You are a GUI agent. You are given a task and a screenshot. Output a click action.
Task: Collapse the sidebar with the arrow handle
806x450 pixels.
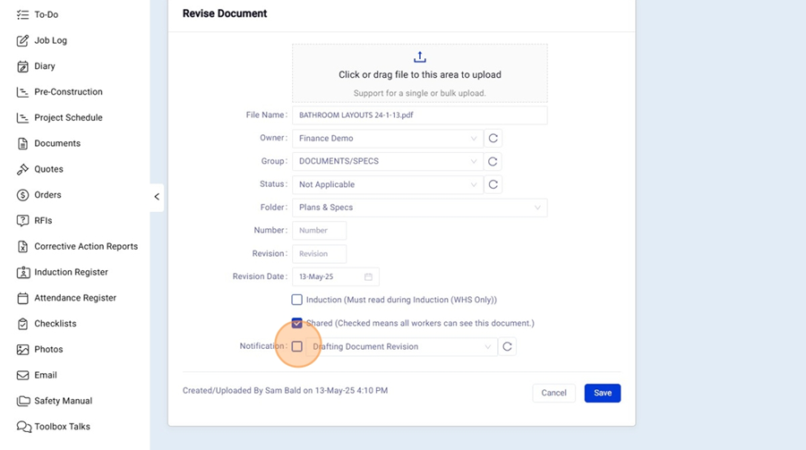[x=157, y=197]
